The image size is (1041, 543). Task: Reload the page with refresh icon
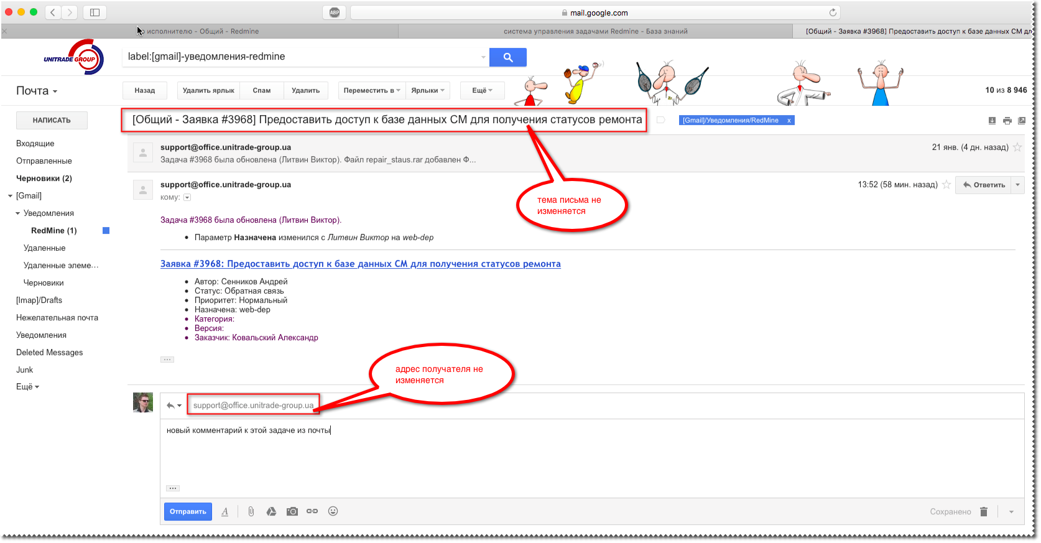coord(833,12)
